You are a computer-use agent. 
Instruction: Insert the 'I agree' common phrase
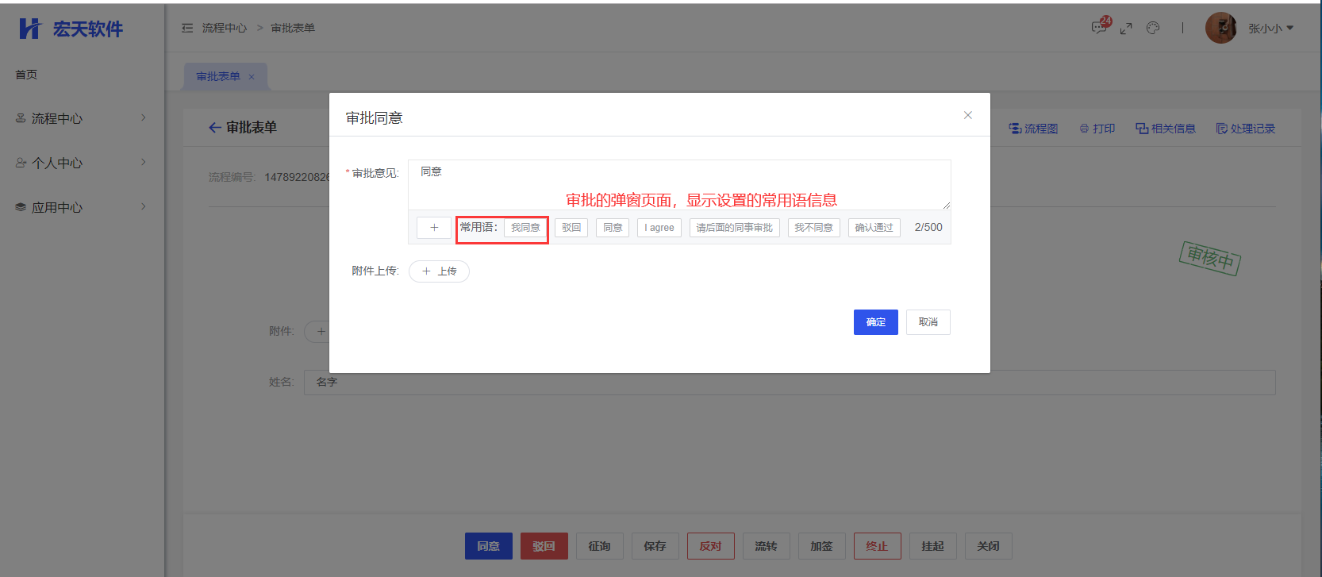point(659,228)
